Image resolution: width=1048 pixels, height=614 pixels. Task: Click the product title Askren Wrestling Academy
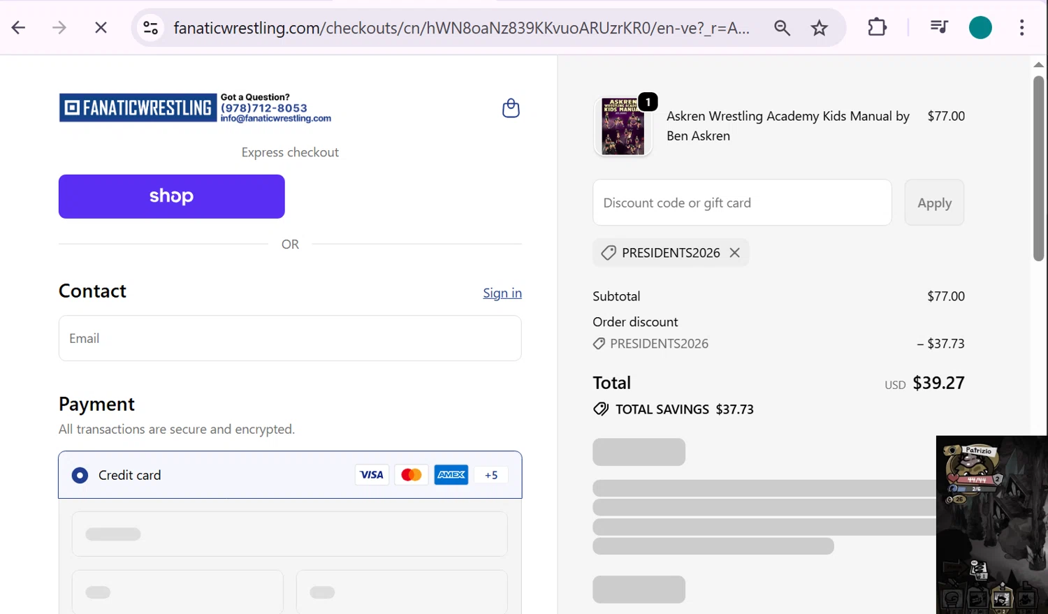click(788, 126)
